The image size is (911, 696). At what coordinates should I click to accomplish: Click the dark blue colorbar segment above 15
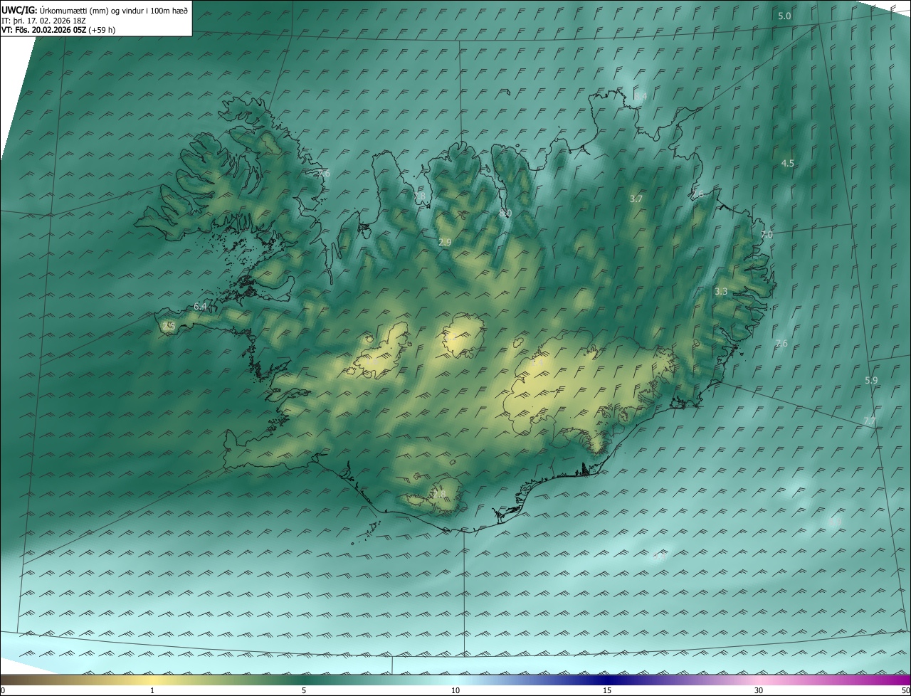coord(607,680)
